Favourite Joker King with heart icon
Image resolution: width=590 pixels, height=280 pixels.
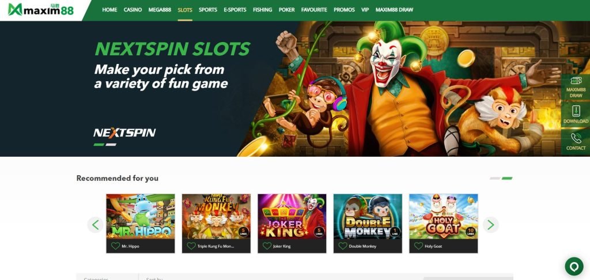(x=267, y=246)
